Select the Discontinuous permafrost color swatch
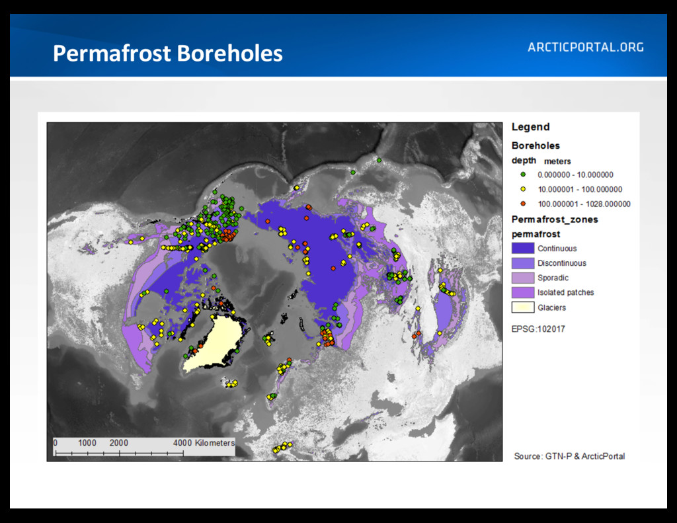The width and height of the screenshot is (677, 523). [522, 263]
